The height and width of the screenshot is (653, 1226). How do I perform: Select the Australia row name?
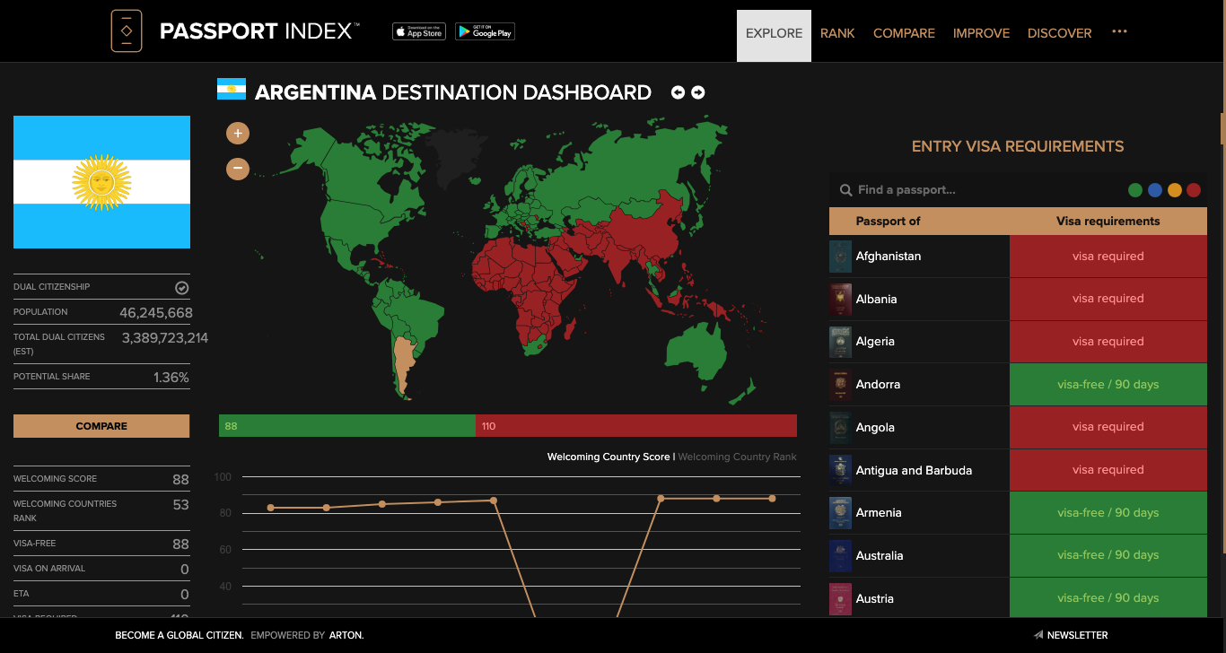pos(880,555)
